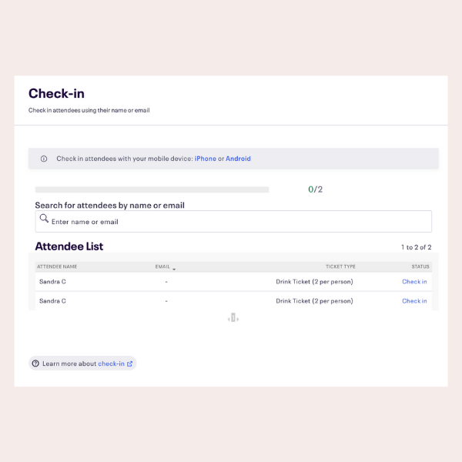Image resolution: width=462 pixels, height=462 pixels.
Task: Sort by the Ticket Type column header
Action: [x=340, y=266]
